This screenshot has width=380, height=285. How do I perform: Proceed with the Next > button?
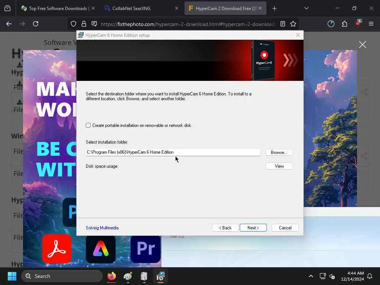click(253, 228)
